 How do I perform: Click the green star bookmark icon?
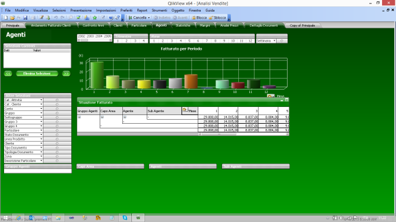tap(95, 17)
